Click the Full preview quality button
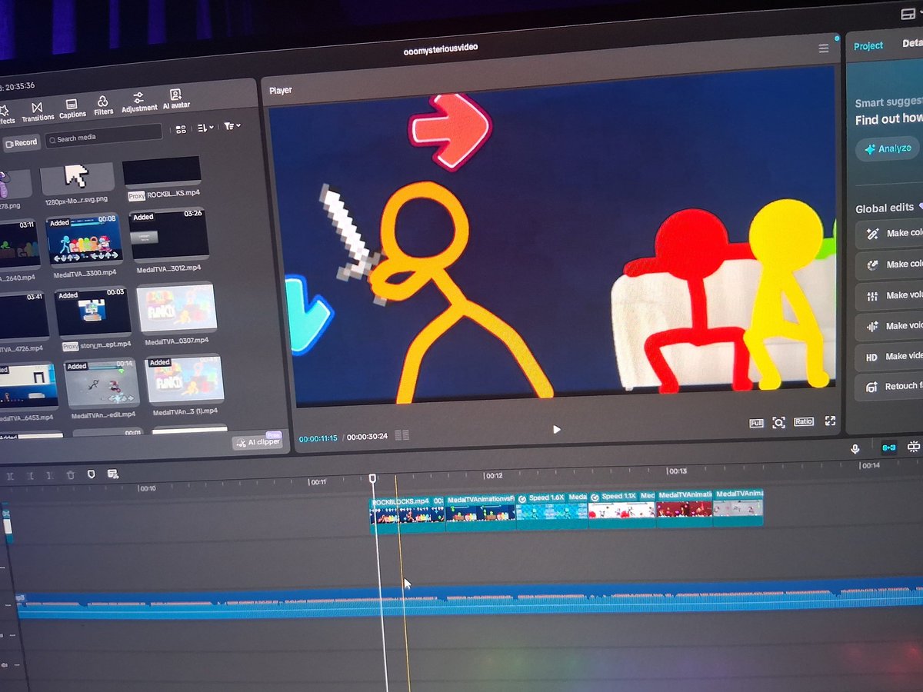 [756, 423]
